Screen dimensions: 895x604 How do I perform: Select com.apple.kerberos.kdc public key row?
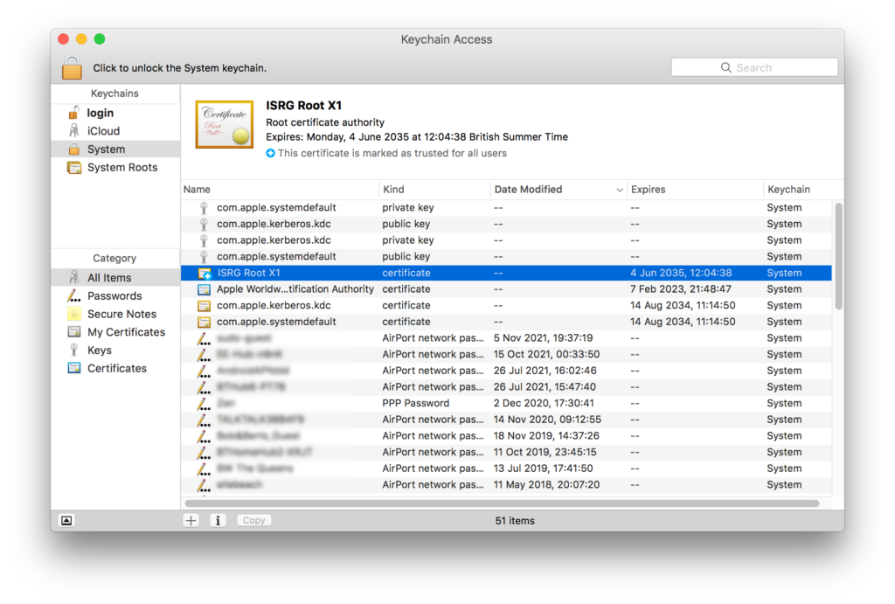pos(506,224)
